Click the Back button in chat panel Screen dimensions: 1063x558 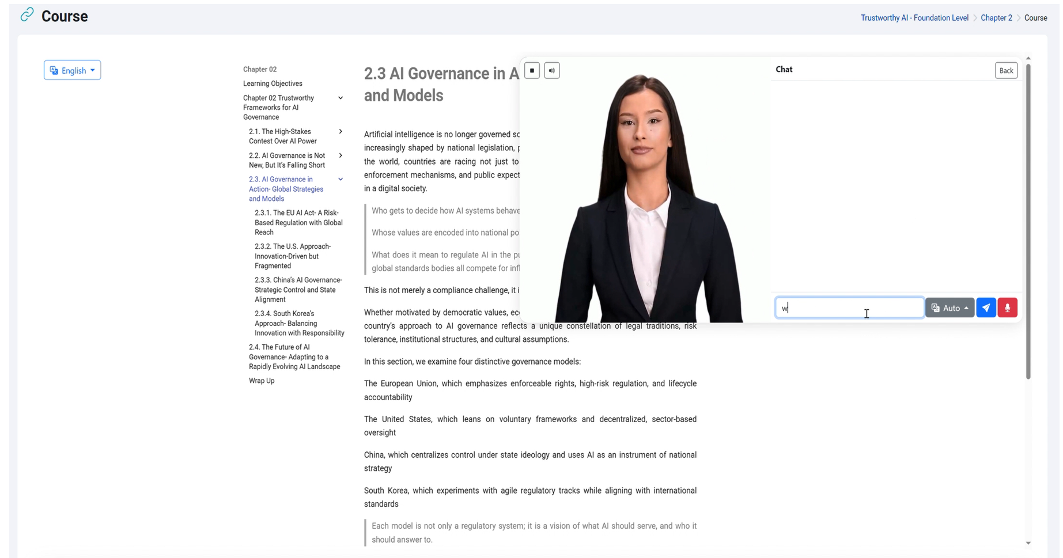tap(1006, 71)
